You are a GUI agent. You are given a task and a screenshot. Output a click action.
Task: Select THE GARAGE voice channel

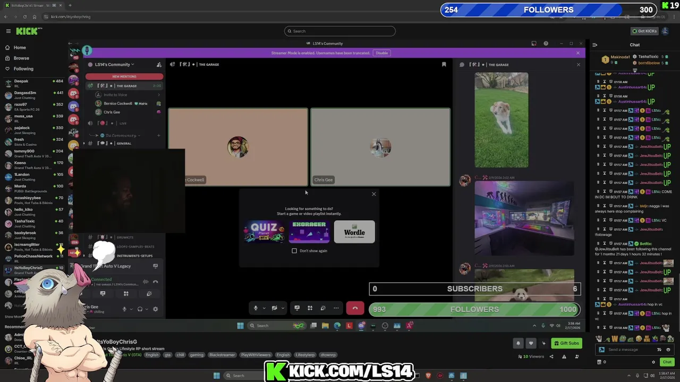click(124, 86)
